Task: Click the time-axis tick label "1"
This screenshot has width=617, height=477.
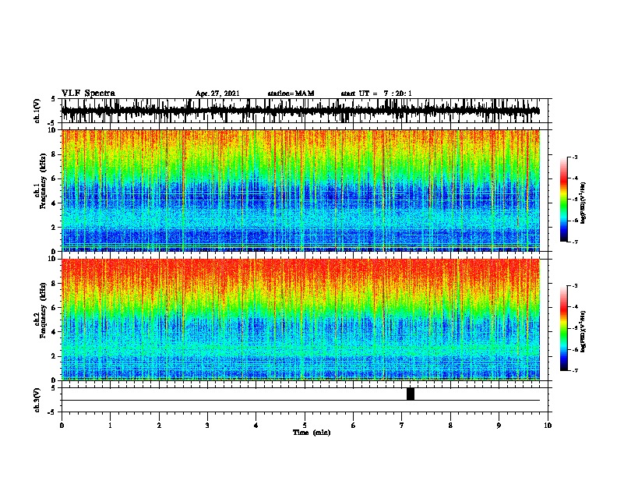Action: (110, 426)
